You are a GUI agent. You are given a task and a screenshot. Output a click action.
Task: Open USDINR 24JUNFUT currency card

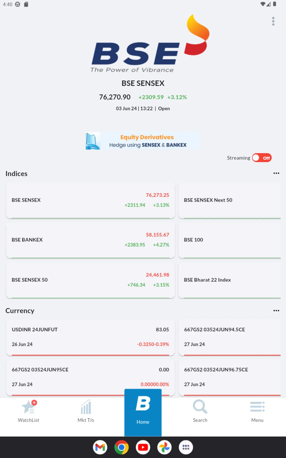(90, 337)
